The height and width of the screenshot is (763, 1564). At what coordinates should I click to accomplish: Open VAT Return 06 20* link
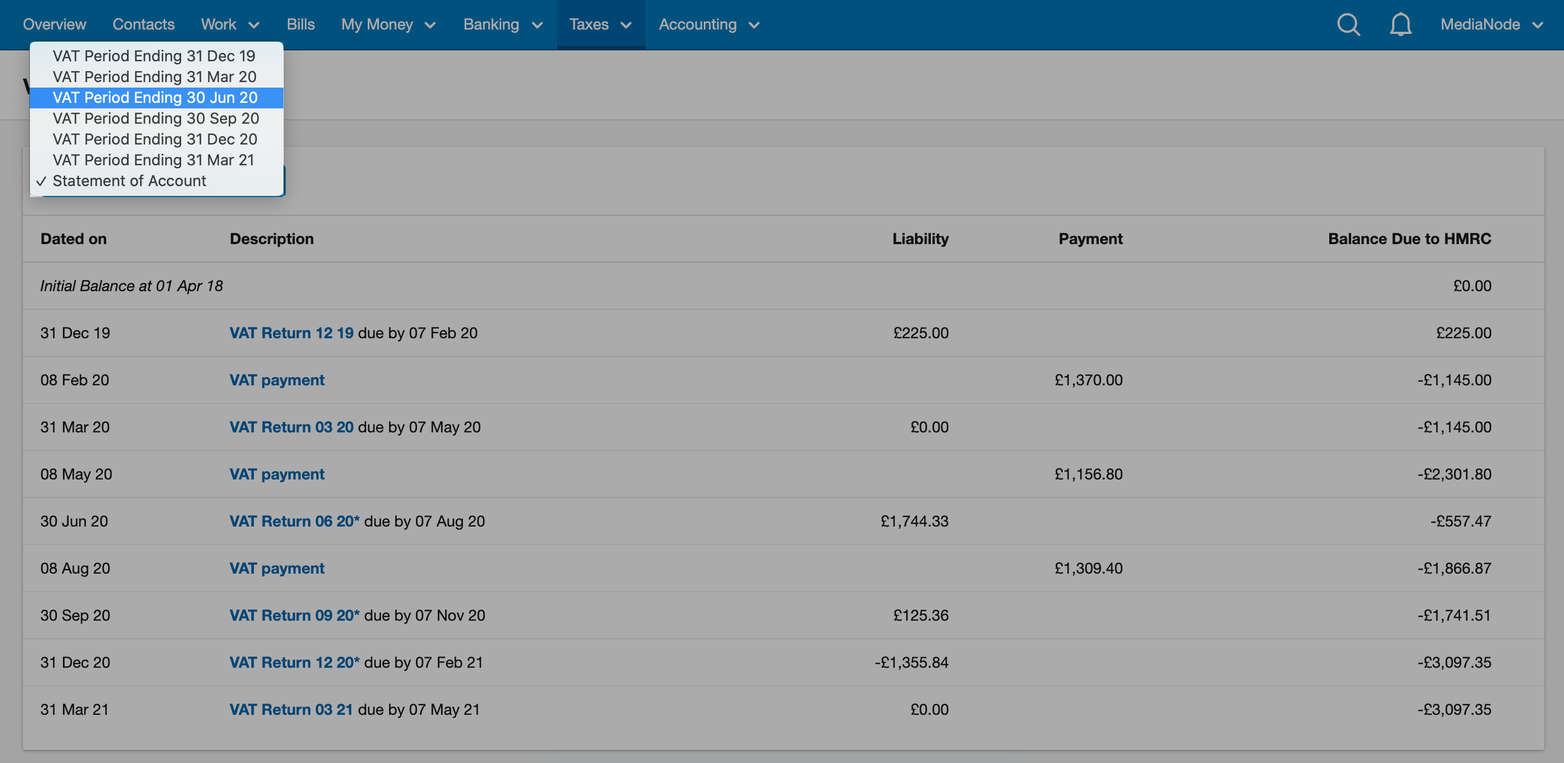click(x=294, y=521)
